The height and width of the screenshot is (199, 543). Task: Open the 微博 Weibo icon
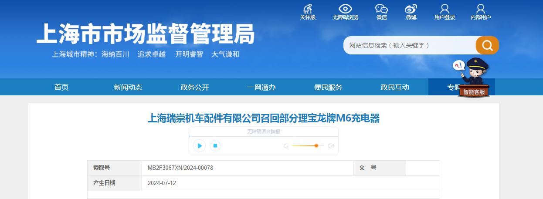[x=411, y=9]
